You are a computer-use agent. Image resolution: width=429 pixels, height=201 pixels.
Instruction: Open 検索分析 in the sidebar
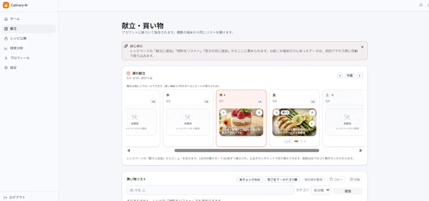click(28, 48)
